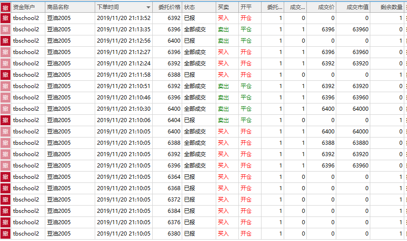Click tbschool2 account in the 6368 price row
The height and width of the screenshot is (241, 407).
coord(26,188)
